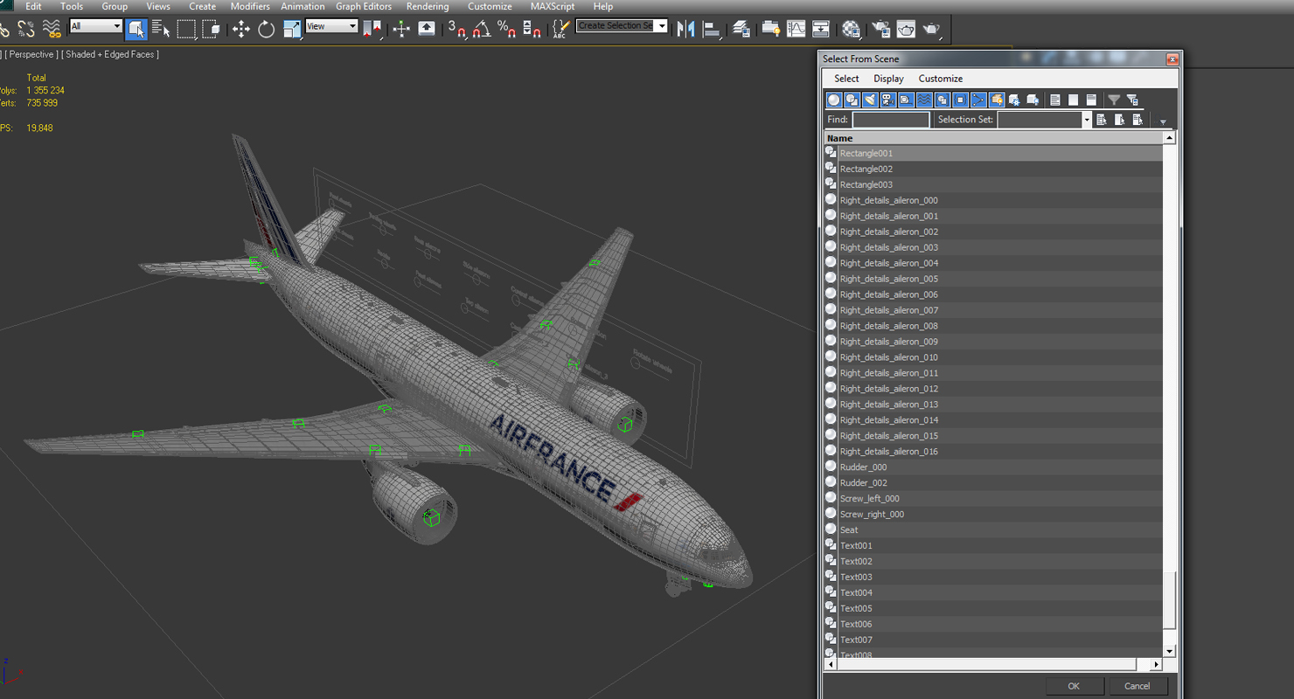
Task: Open the Graph Editors menu
Action: click(364, 6)
